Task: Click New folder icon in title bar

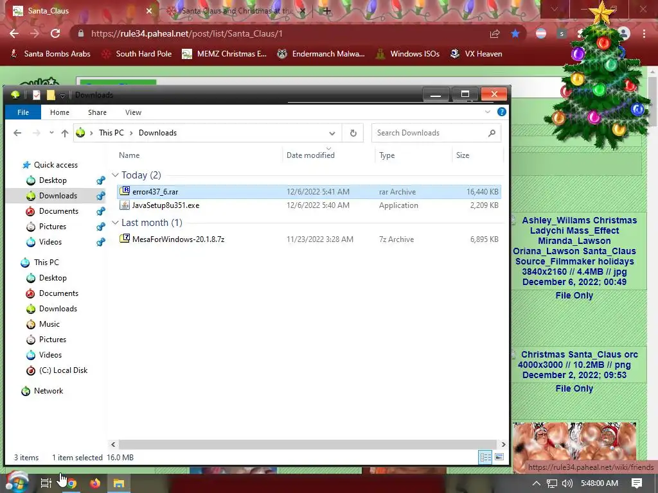Action: pos(51,95)
